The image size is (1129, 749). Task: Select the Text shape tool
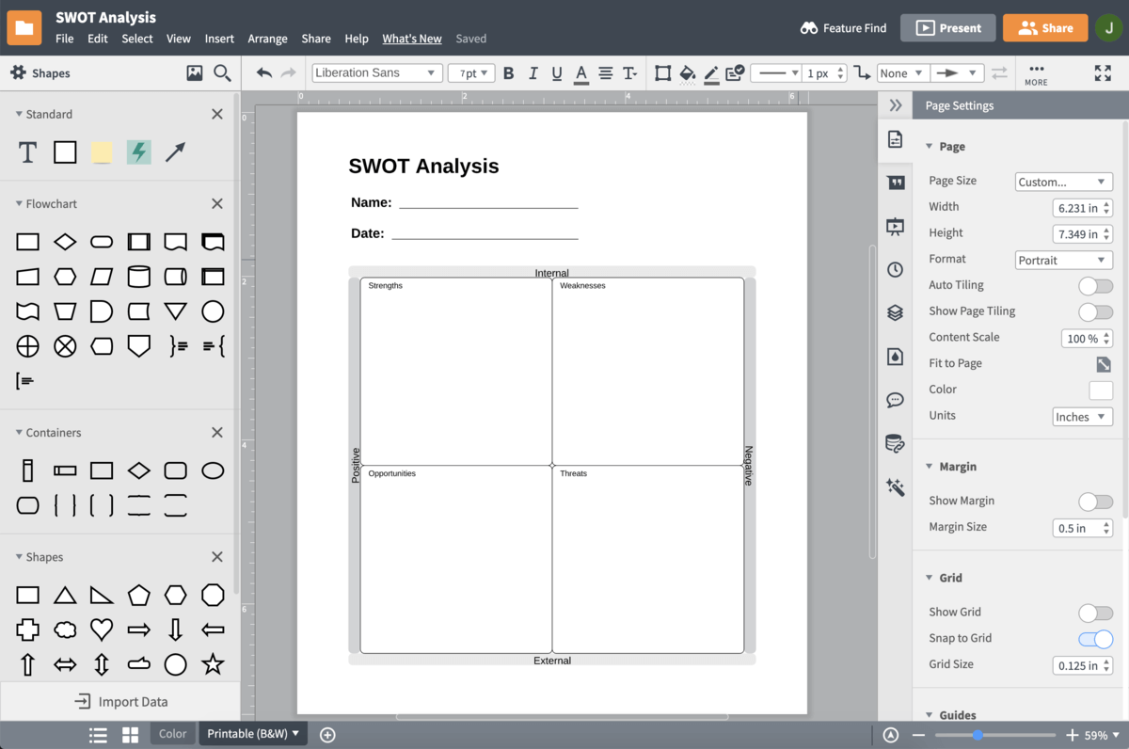coord(28,151)
